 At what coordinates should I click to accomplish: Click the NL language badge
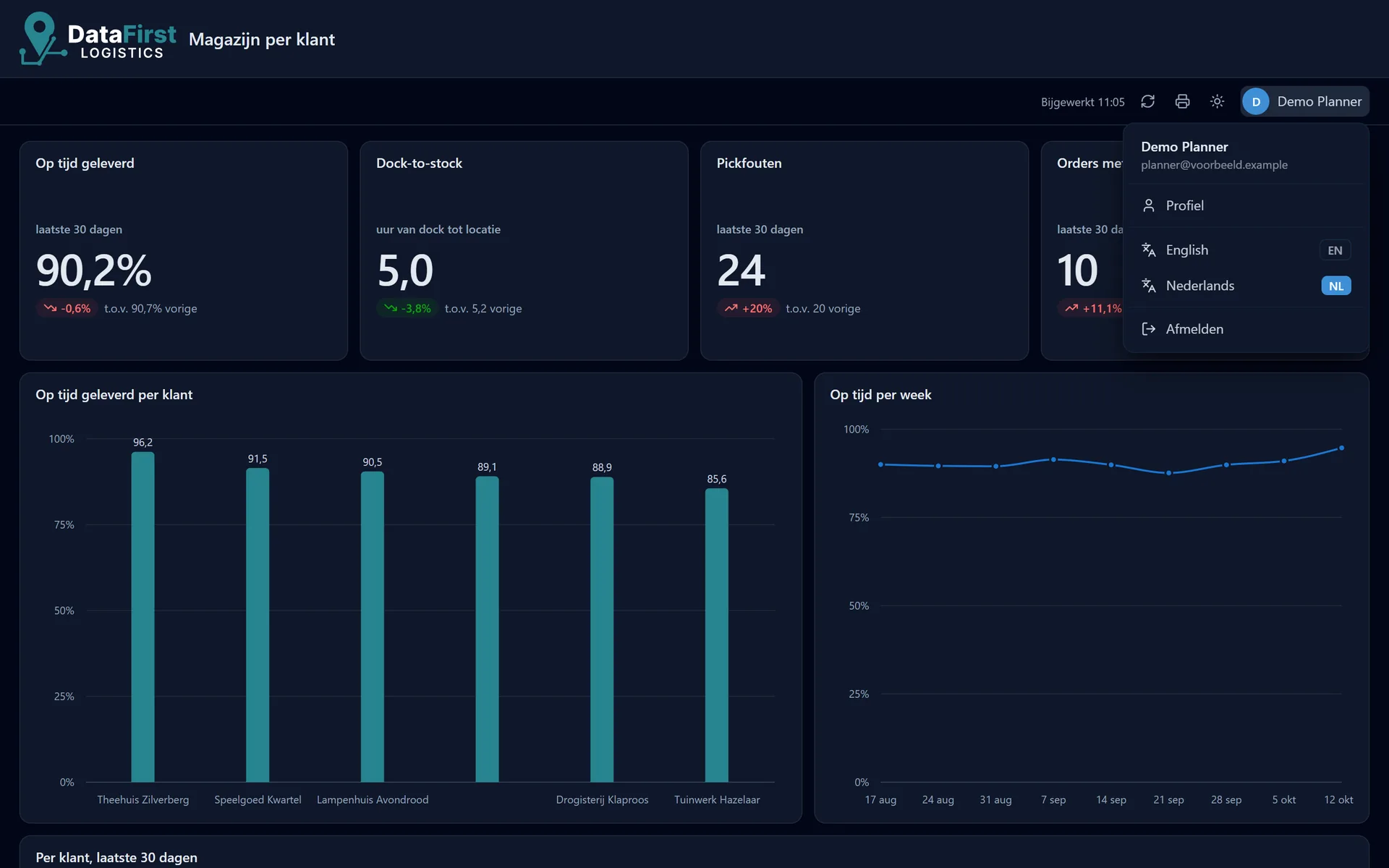tap(1335, 286)
